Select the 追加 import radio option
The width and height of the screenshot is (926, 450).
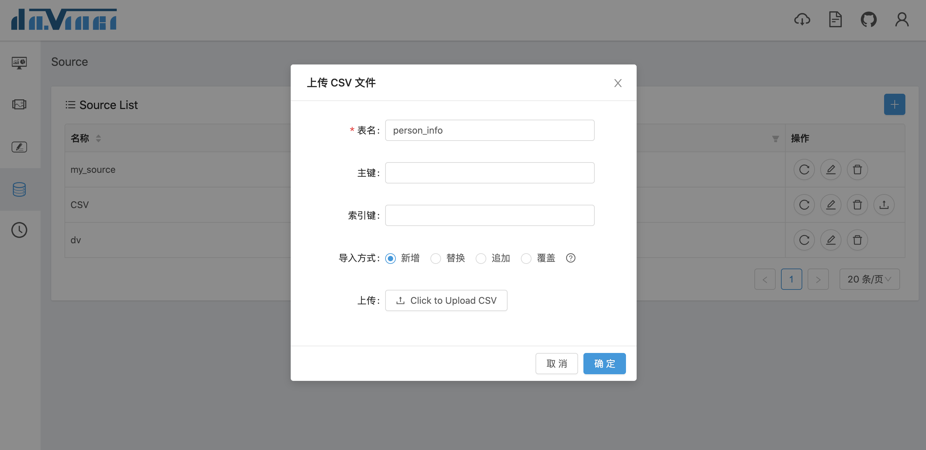pos(481,258)
